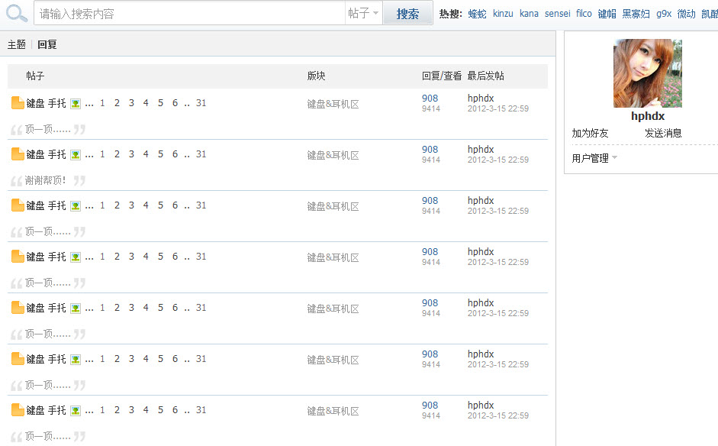
Task: Click 发送消息 to send message
Action: (663, 134)
